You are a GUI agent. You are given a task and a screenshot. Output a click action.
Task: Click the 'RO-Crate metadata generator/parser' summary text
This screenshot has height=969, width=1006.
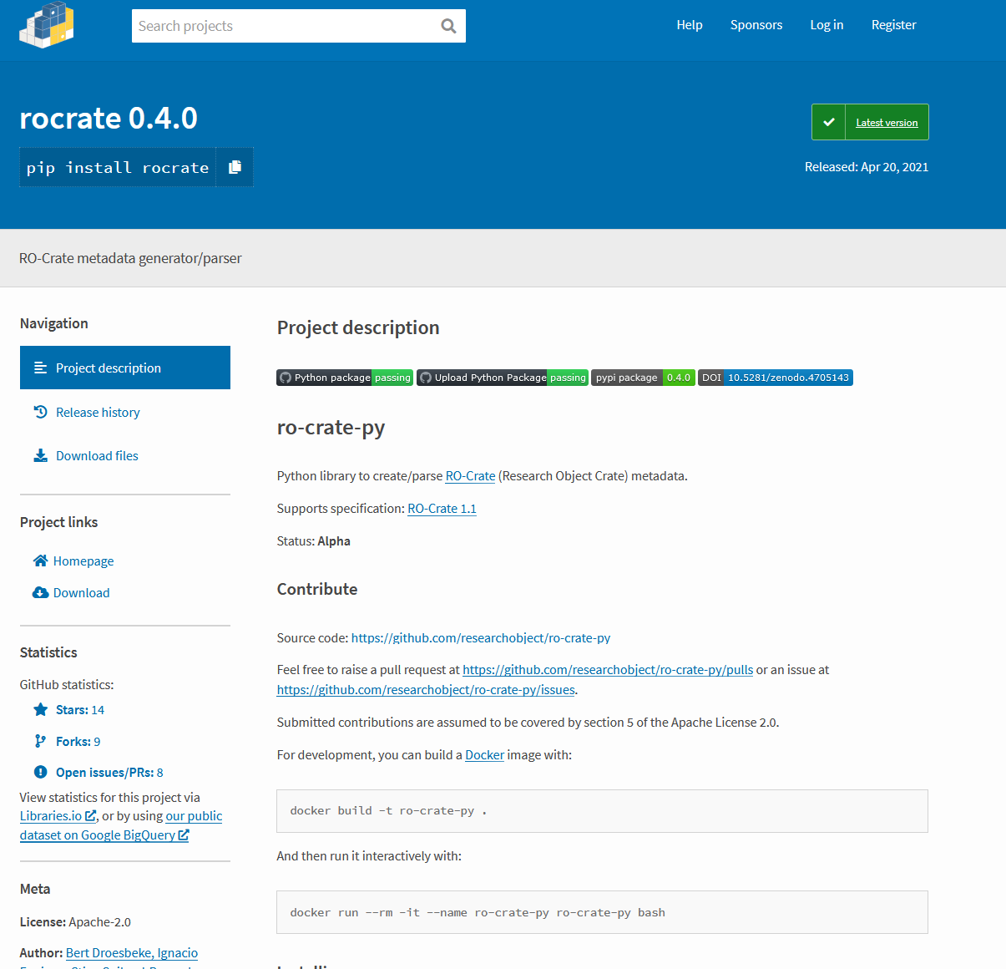[x=130, y=258]
